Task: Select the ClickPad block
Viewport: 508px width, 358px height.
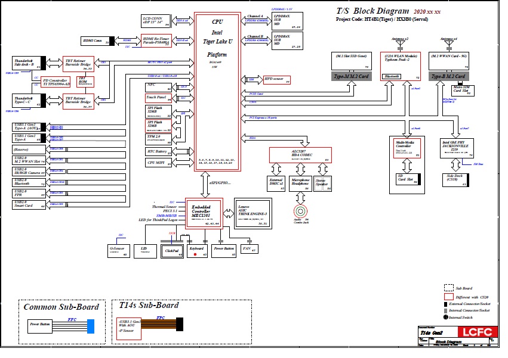Action: 172,251
